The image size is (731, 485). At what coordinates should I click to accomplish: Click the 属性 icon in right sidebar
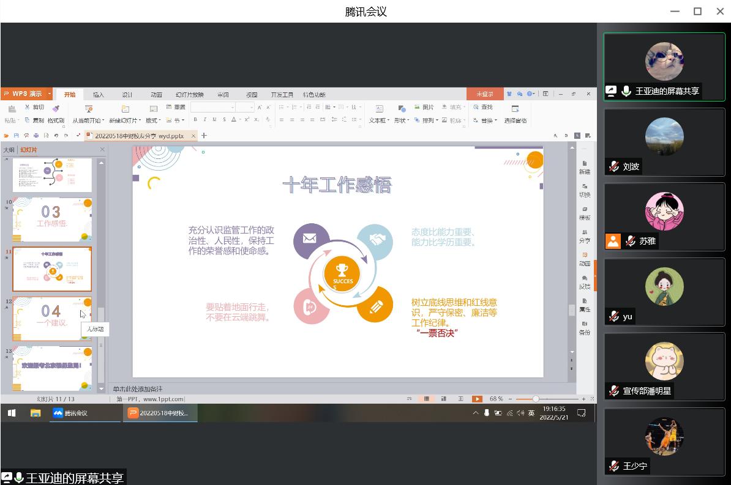click(585, 305)
